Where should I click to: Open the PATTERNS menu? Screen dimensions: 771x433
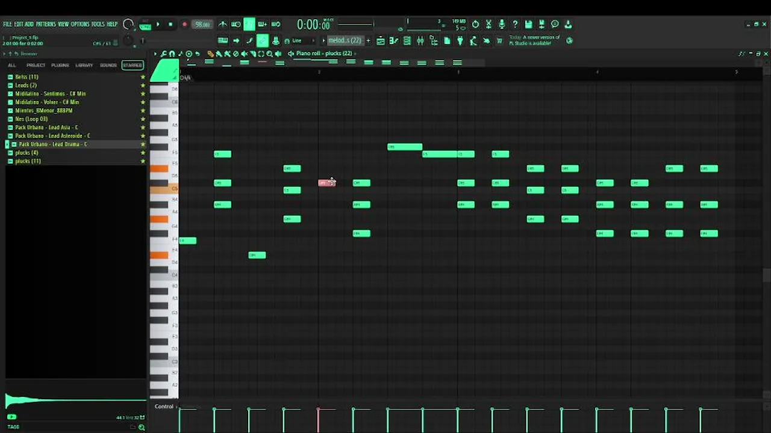46,24
